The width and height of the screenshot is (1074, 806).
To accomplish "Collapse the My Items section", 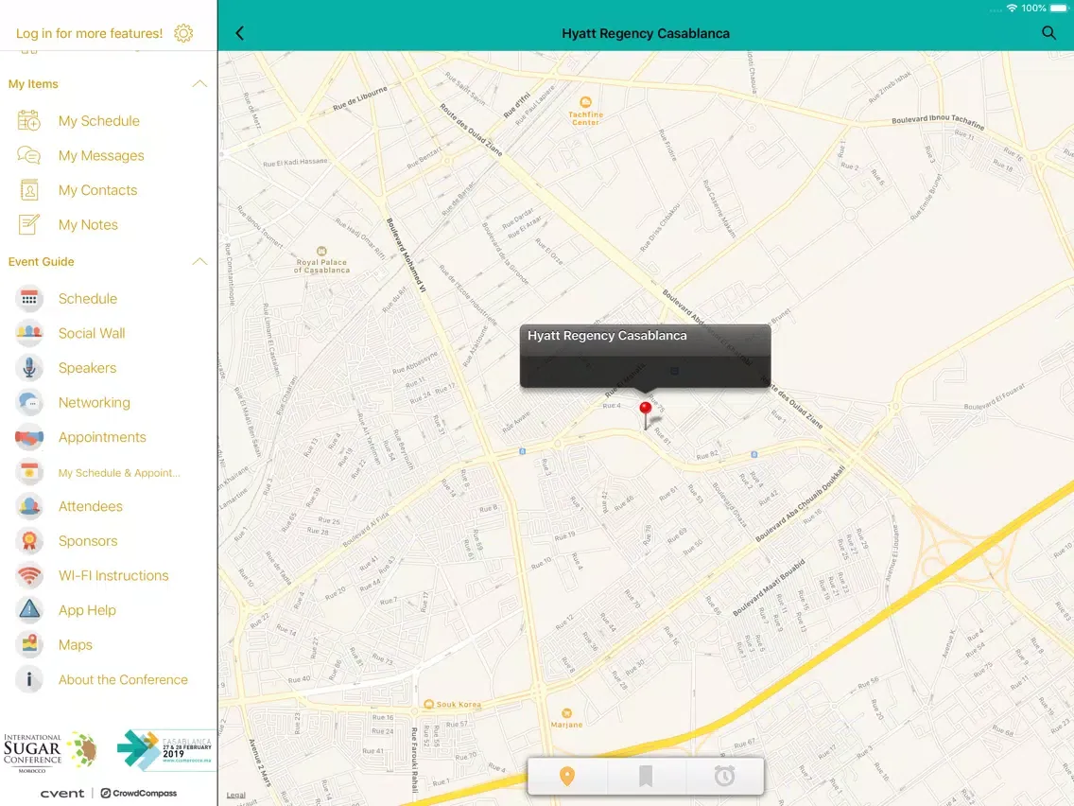I will click(199, 83).
